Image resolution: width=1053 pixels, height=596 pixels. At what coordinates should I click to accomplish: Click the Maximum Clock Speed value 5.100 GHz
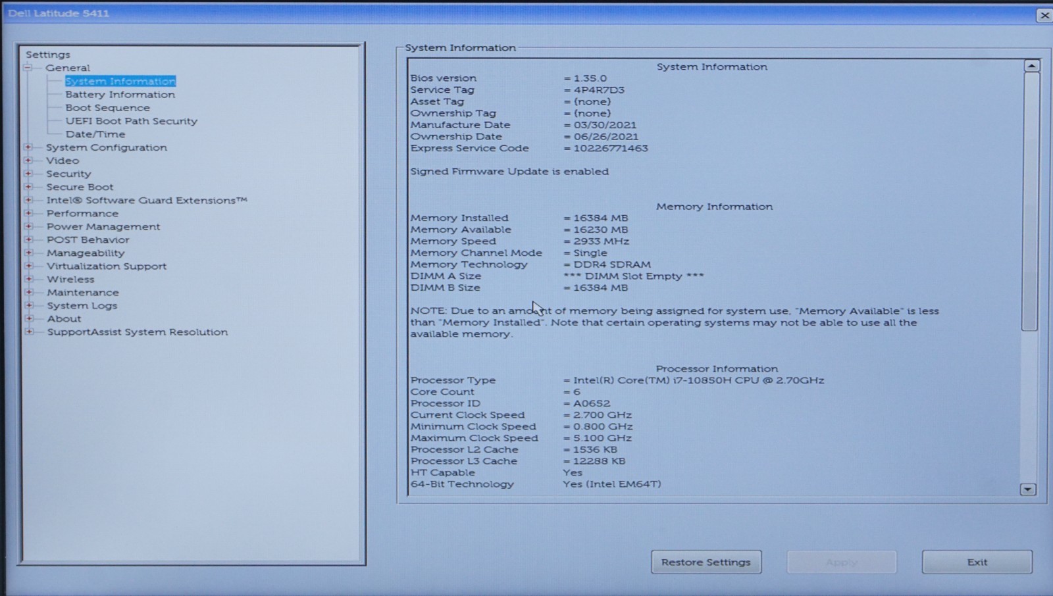click(603, 438)
